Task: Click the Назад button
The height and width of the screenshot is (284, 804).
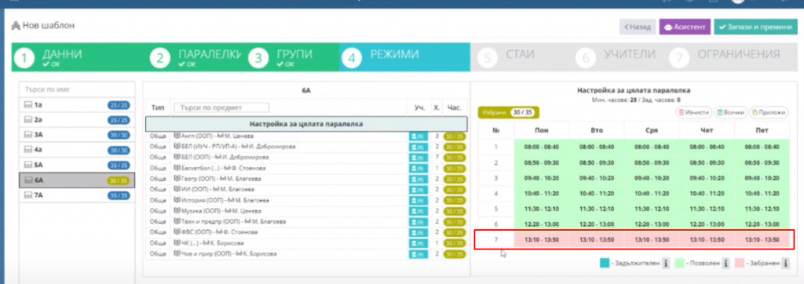Action: tap(638, 27)
